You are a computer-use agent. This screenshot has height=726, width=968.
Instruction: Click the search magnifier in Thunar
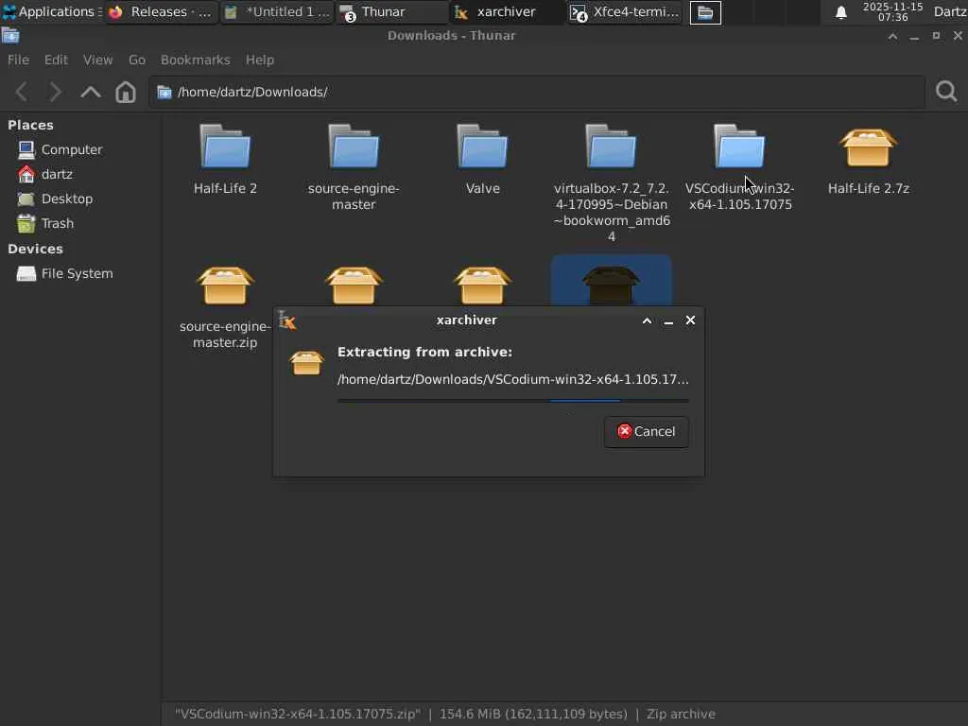click(945, 92)
